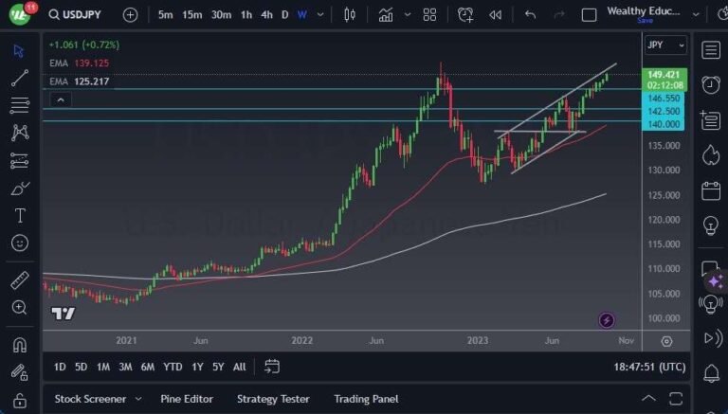Open the ideas stream broadcast panel

[710, 304]
